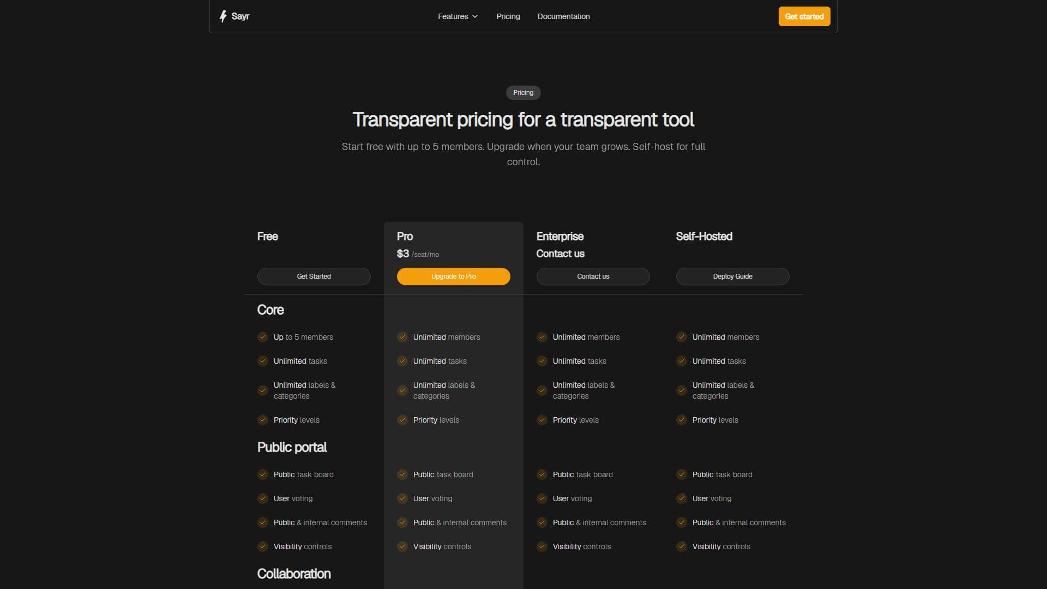Click check icon for Enterprise Priority levels
Screen dimensions: 1047x589
click(x=542, y=420)
